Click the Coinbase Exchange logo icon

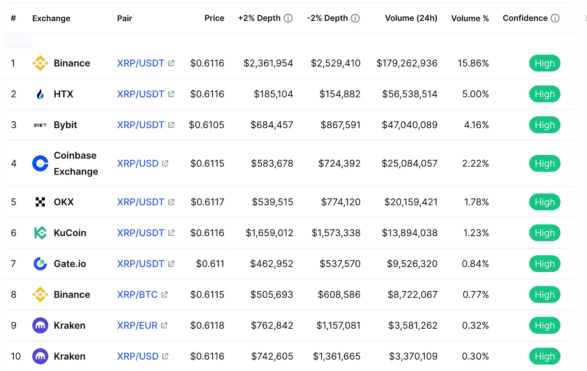click(x=40, y=163)
